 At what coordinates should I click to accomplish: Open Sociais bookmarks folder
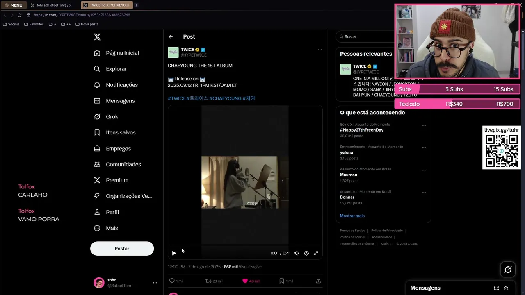click(x=11, y=24)
